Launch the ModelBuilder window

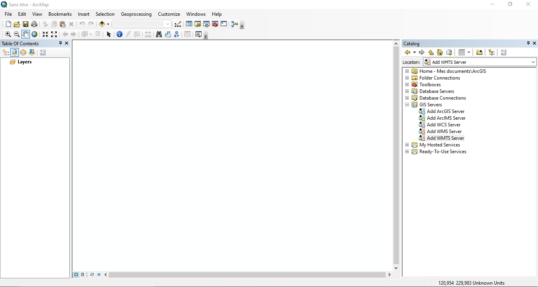pos(235,24)
